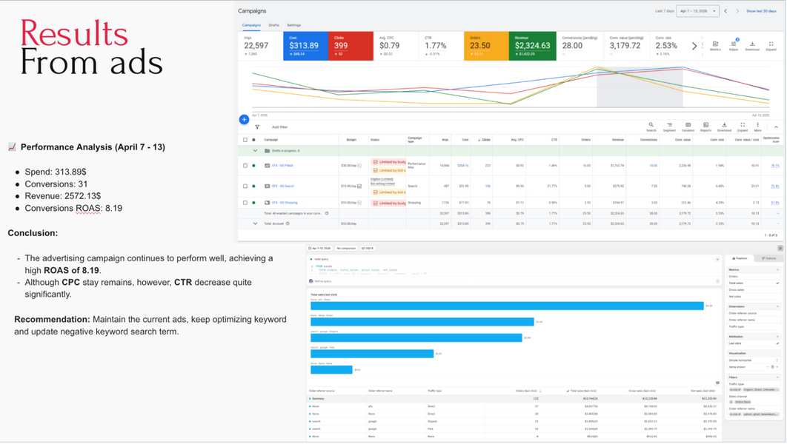Open the Apr 7 – 13 date range dropdown
Image resolution: width=787 pixels, height=444 pixels.
[x=697, y=11]
